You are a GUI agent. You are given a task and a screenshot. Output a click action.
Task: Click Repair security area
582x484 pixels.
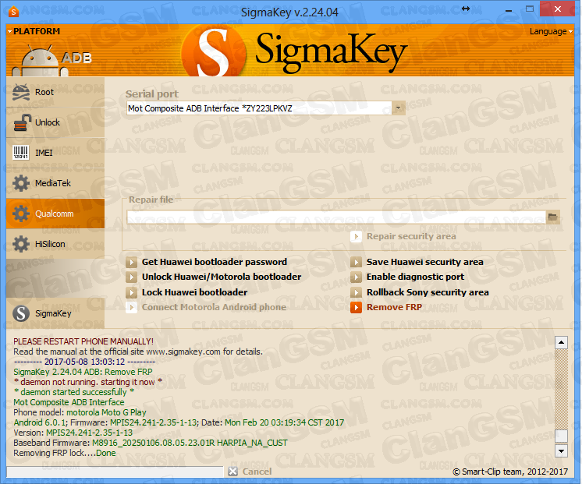point(411,236)
